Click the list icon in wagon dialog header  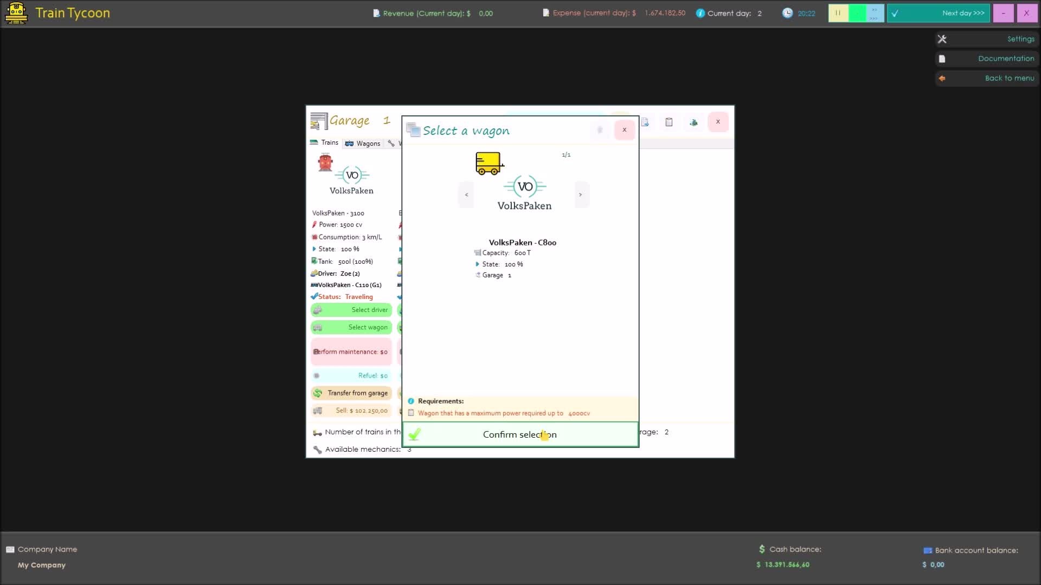(600, 130)
